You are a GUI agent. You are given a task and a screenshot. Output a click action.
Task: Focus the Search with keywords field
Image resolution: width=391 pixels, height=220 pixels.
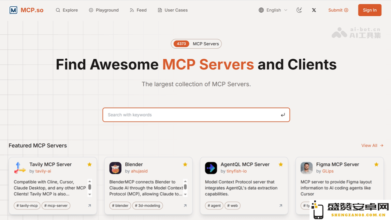(x=196, y=115)
